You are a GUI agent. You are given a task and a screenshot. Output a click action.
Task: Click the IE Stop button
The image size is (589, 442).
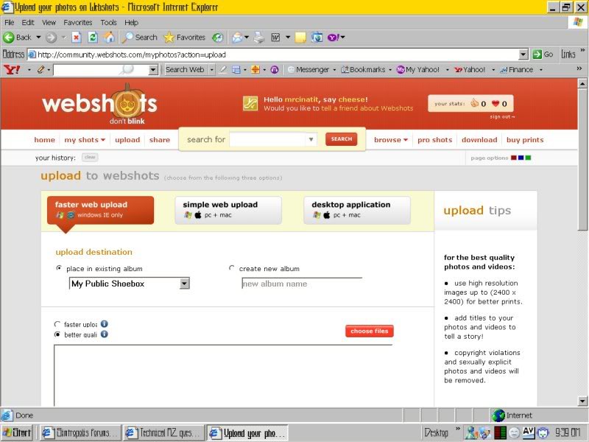click(x=77, y=37)
